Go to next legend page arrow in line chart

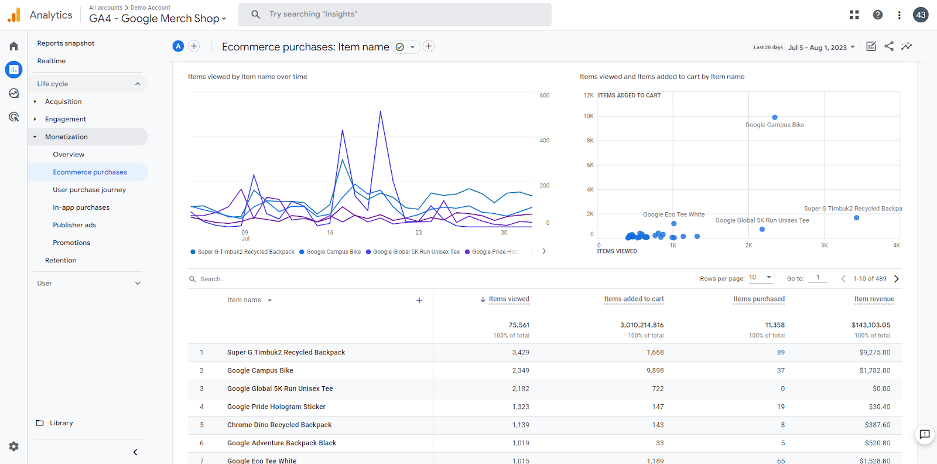[x=544, y=251]
